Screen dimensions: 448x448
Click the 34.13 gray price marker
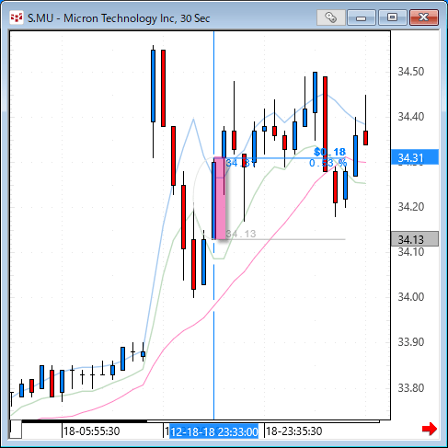pyautogui.click(x=415, y=239)
